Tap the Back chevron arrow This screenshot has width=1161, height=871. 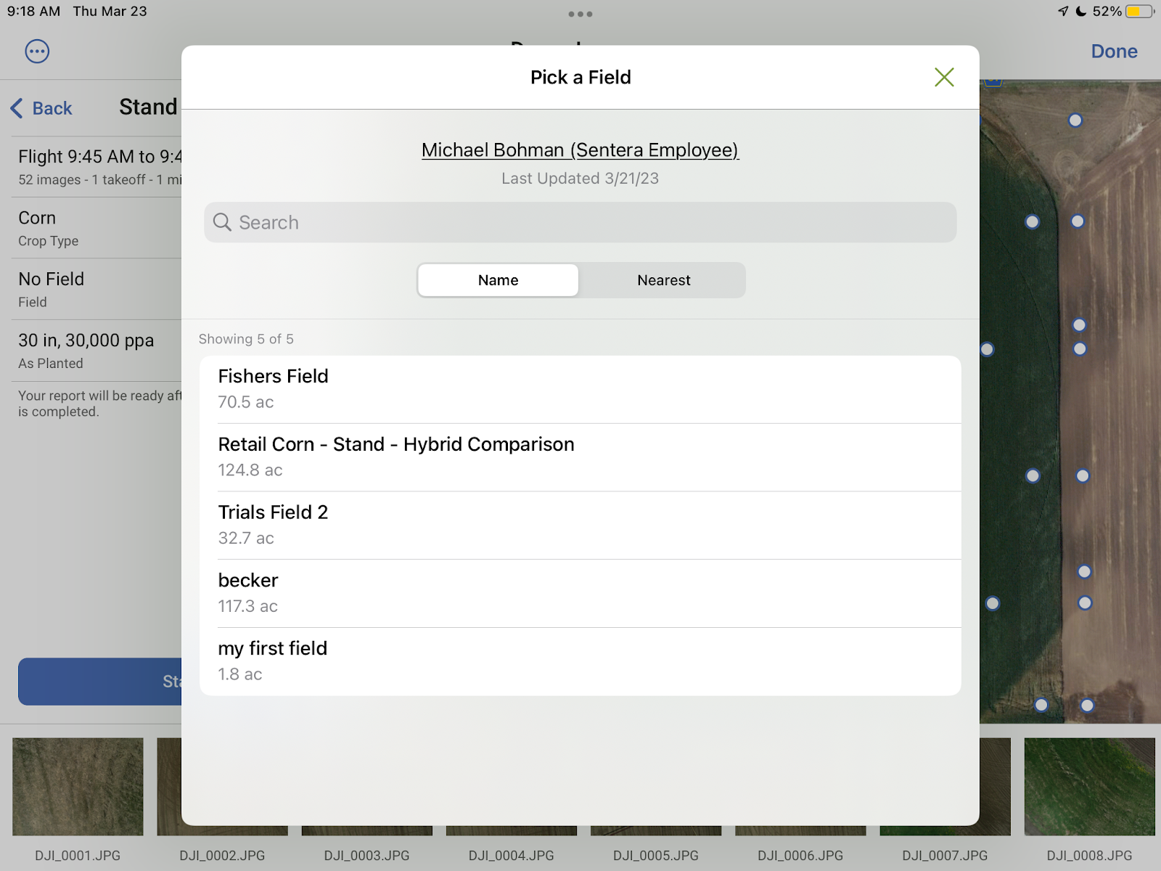[17, 108]
